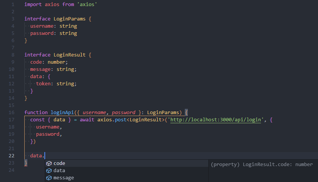The height and width of the screenshot is (182, 318).
Task: Open the localhost:3000/api/login URL link
Action: click(216, 120)
